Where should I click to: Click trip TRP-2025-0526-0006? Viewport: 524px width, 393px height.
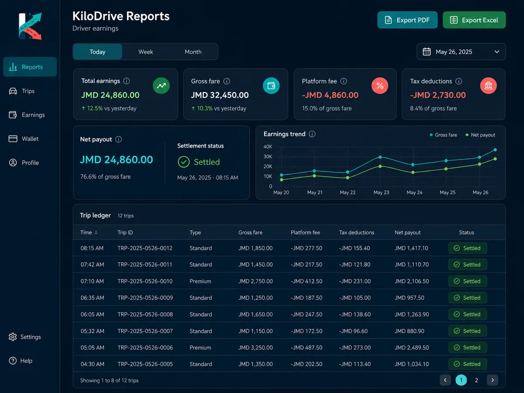(145, 348)
